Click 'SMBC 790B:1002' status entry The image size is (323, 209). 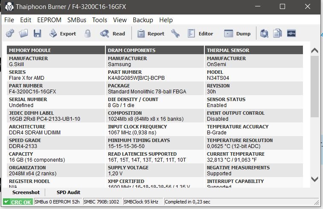coord(102,202)
